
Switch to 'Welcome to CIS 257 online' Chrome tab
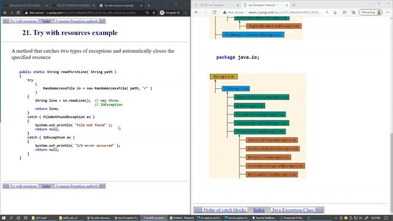[x=25, y=6]
